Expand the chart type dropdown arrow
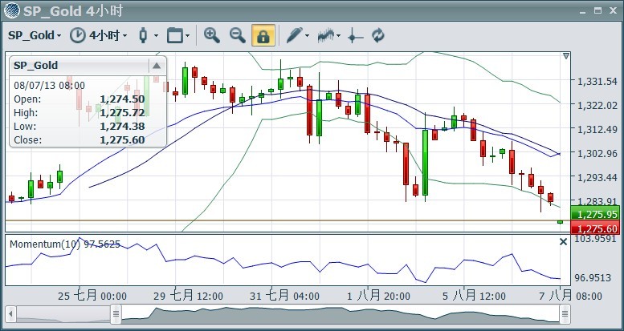Screen dimensions: 624x331 [156, 36]
